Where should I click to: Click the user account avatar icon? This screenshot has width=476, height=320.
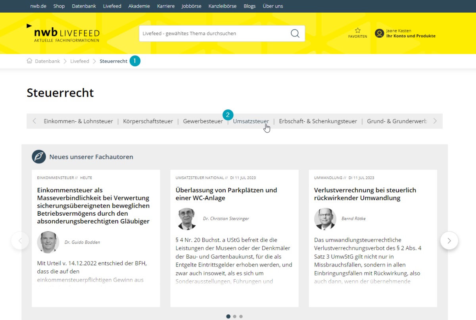point(380,33)
